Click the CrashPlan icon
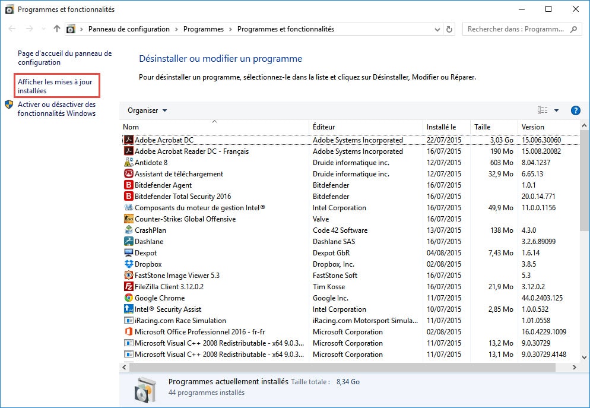Image resolution: width=590 pixels, height=408 pixels. (x=129, y=230)
